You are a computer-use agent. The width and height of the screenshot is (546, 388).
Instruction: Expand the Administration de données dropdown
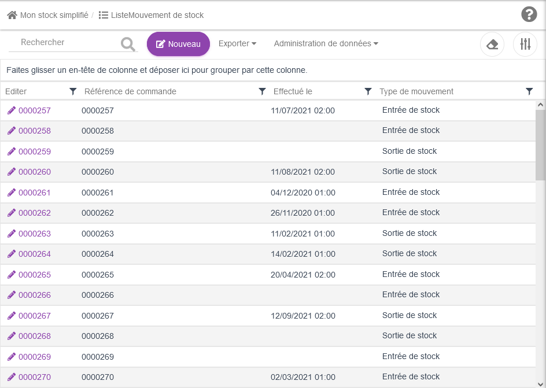(x=326, y=43)
